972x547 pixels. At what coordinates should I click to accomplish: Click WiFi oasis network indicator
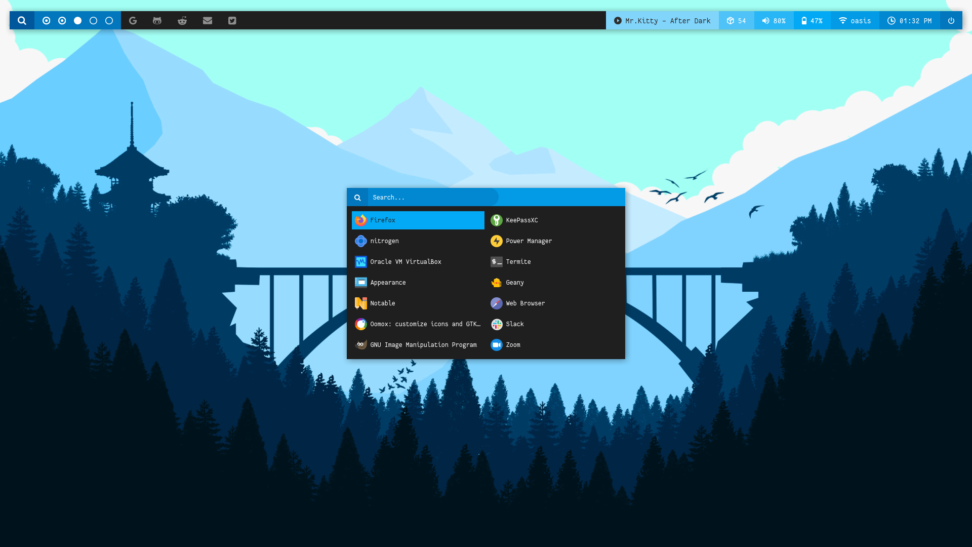pyautogui.click(x=856, y=20)
